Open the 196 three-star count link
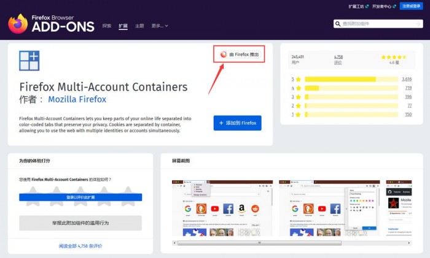This screenshot has height=258, width=430. 408,97
